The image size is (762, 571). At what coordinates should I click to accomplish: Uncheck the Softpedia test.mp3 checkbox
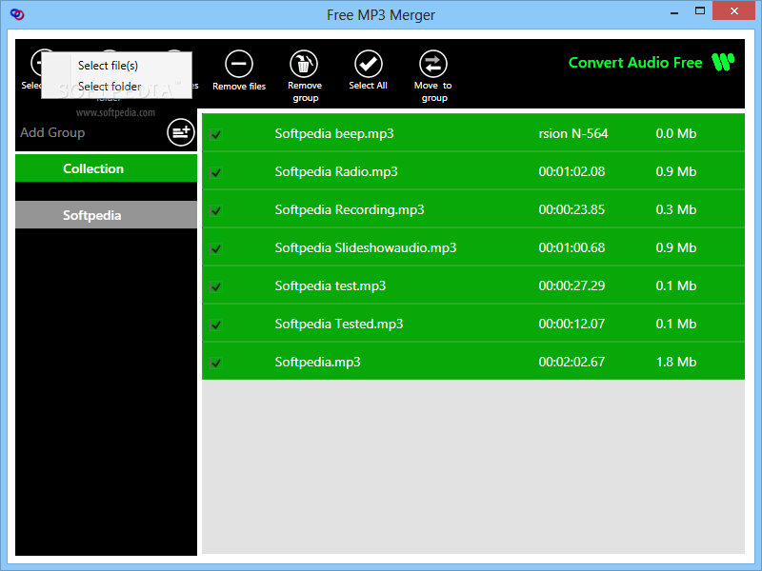tap(216, 286)
